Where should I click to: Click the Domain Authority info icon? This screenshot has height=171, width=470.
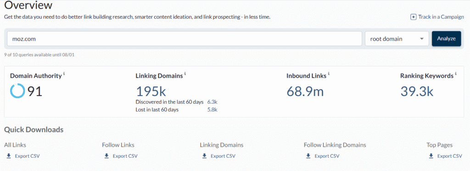[x=64, y=74]
